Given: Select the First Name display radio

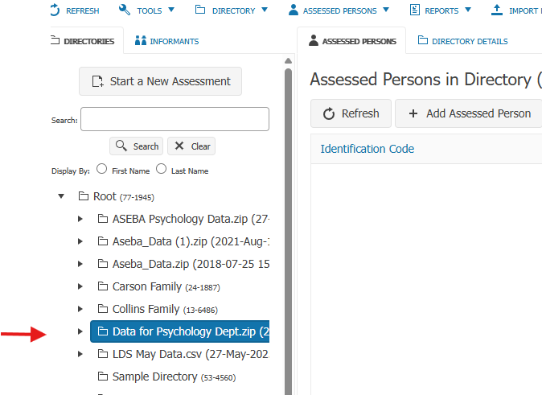Looking at the screenshot, I should click(101, 169).
